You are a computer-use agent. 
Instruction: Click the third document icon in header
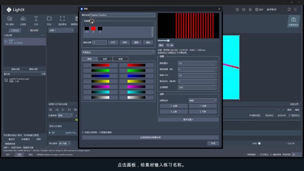click(250, 9)
